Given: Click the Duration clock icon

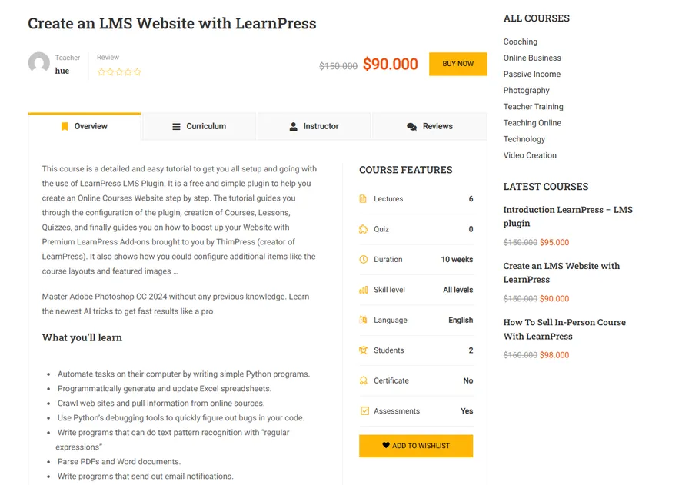Looking at the screenshot, I should [x=363, y=260].
